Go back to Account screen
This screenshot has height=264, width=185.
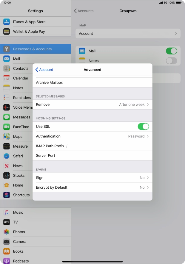tap(44, 70)
